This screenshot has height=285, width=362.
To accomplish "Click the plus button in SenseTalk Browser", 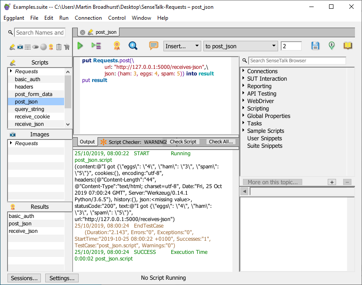I will click(x=332, y=182).
